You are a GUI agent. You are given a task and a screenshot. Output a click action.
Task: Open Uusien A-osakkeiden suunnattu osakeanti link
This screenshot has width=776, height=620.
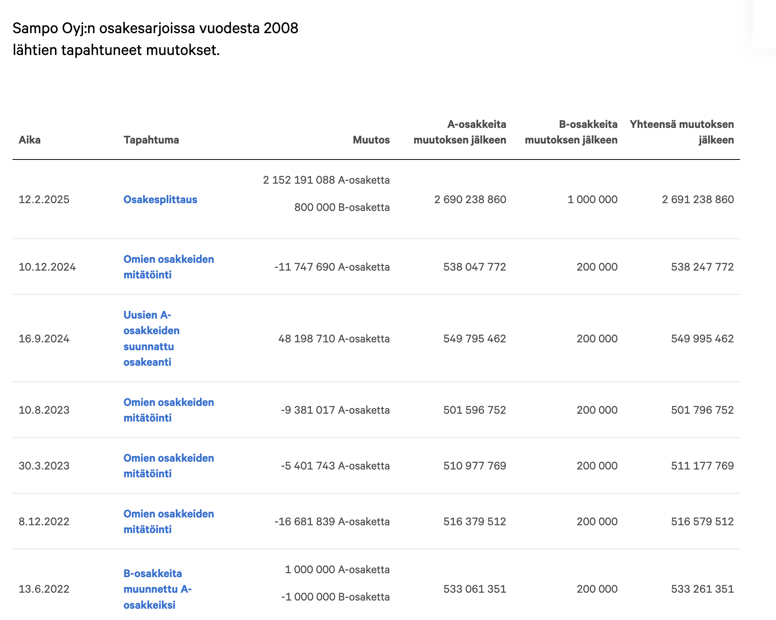click(x=151, y=338)
